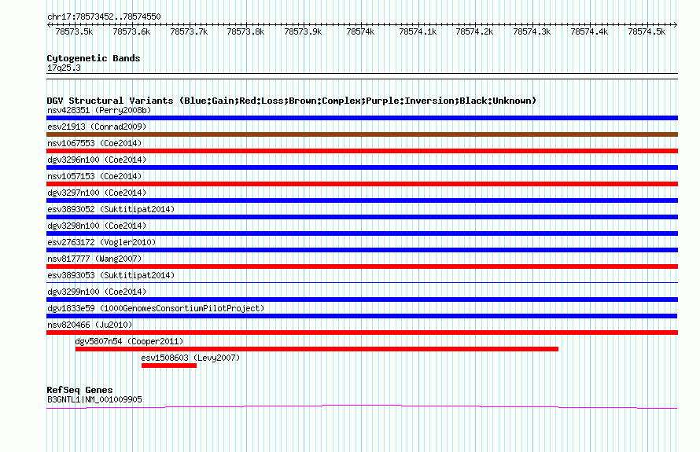Viewport: 700px width, 452px height.
Task: Click the 78574.2k ruler tick
Action: tap(474, 31)
